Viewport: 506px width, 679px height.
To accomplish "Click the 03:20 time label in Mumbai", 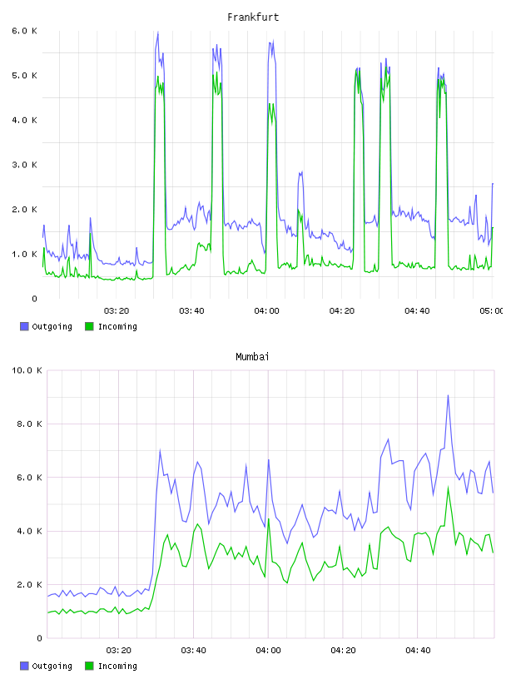I will pos(119,651).
